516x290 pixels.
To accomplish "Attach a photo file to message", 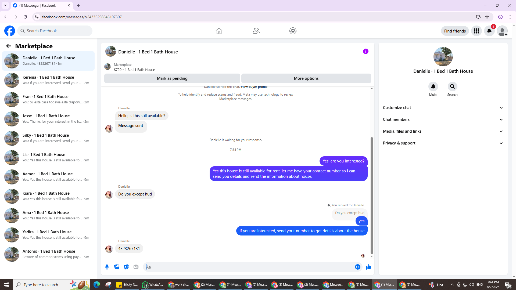I will (117, 267).
